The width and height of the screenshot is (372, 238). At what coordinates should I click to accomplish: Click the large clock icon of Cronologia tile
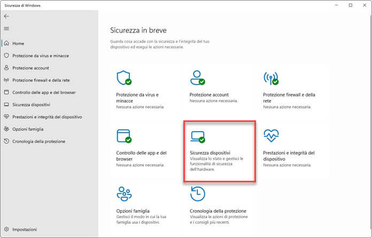198,194
